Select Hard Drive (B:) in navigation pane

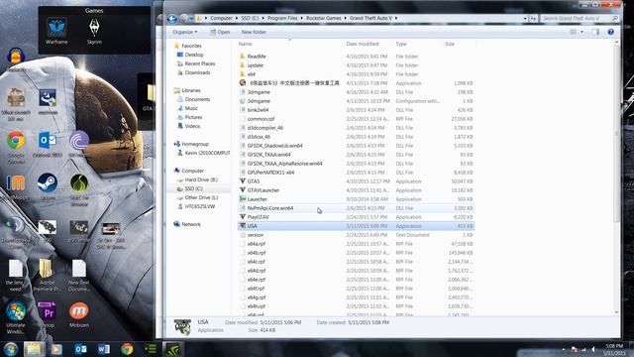[201, 179]
